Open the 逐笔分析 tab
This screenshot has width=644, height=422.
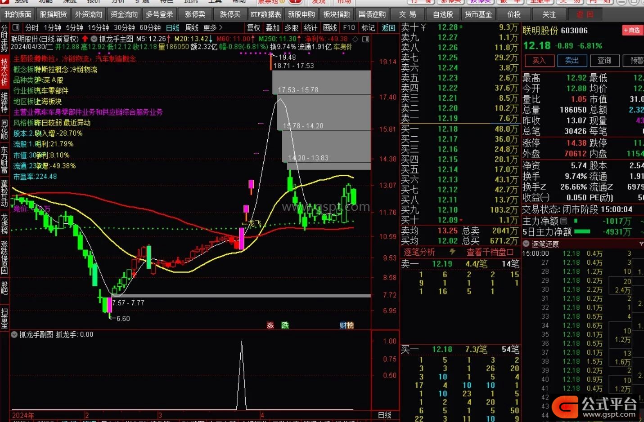pos(419,252)
